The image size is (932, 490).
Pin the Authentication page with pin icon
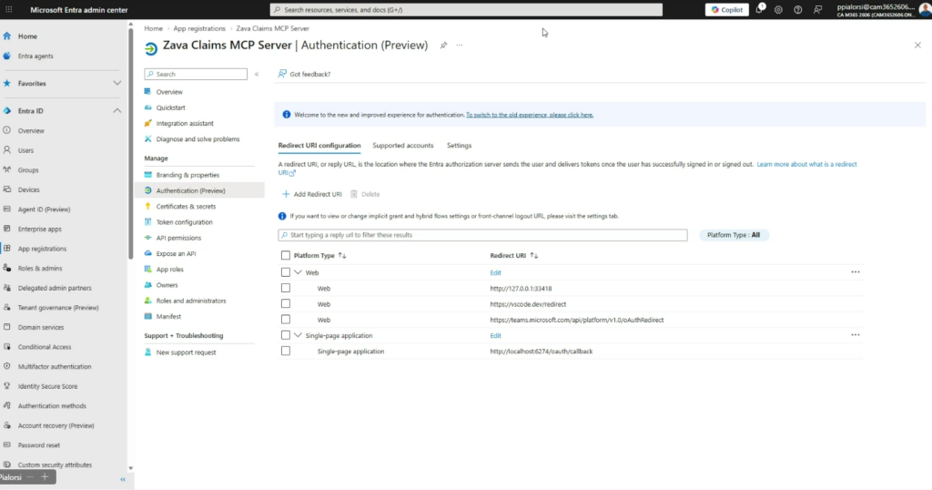coord(443,45)
